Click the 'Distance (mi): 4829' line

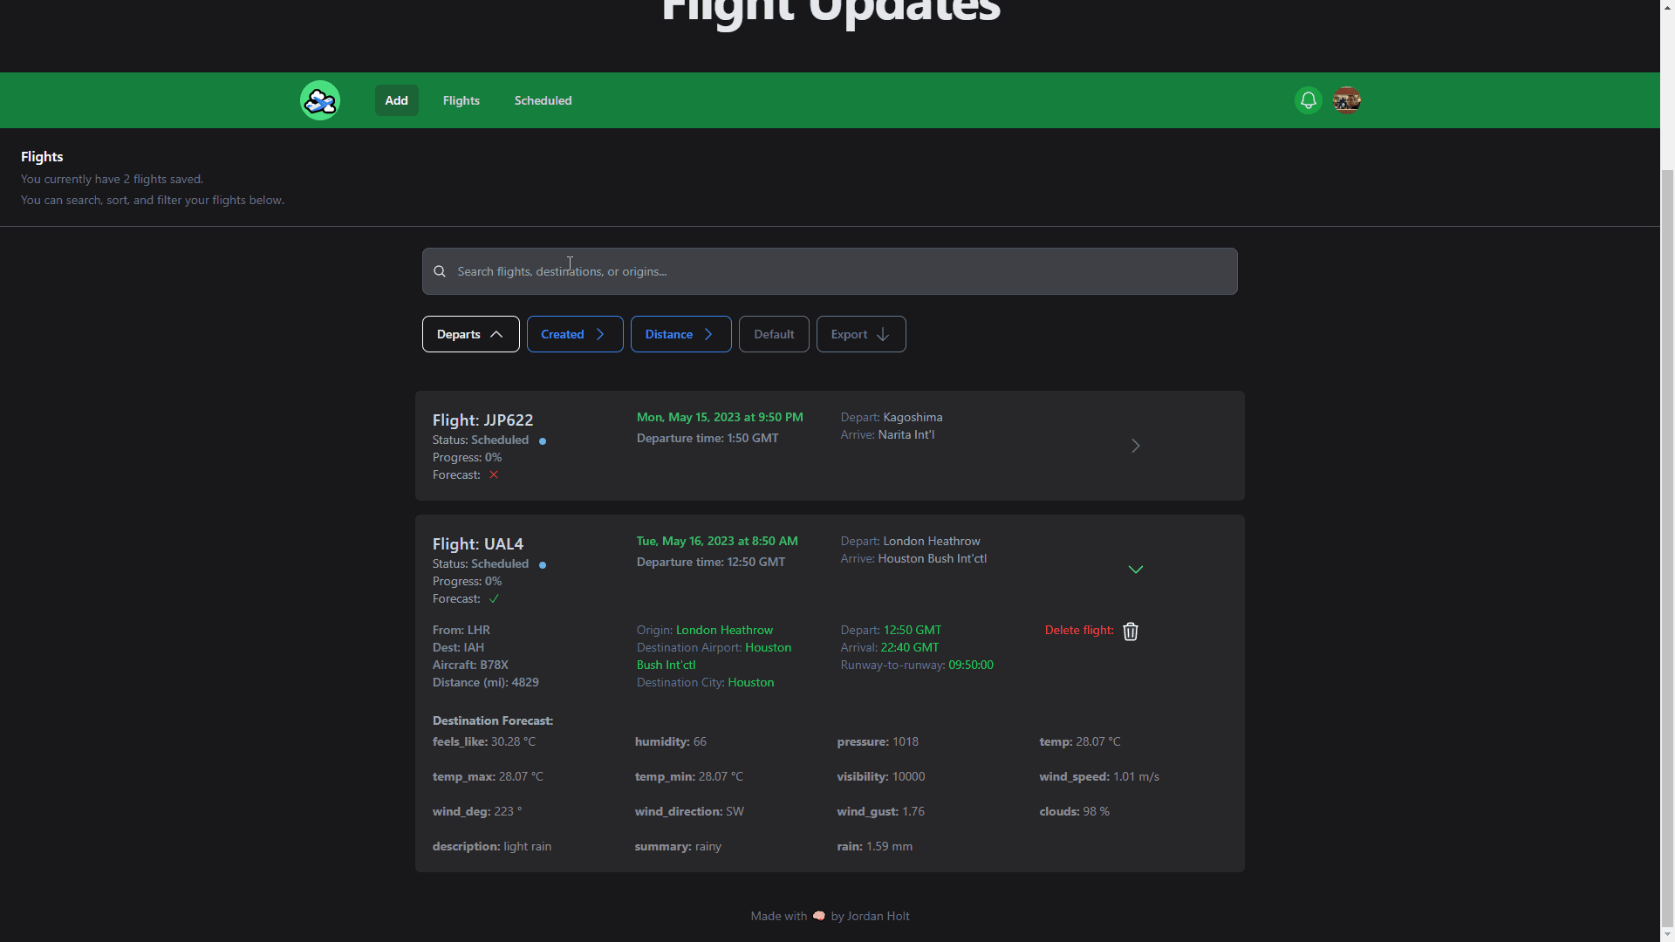point(486,682)
